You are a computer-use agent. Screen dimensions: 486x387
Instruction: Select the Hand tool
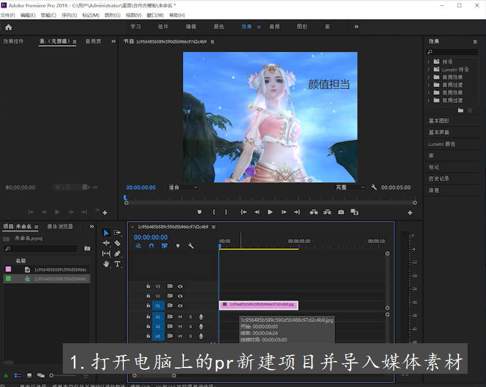[106, 264]
